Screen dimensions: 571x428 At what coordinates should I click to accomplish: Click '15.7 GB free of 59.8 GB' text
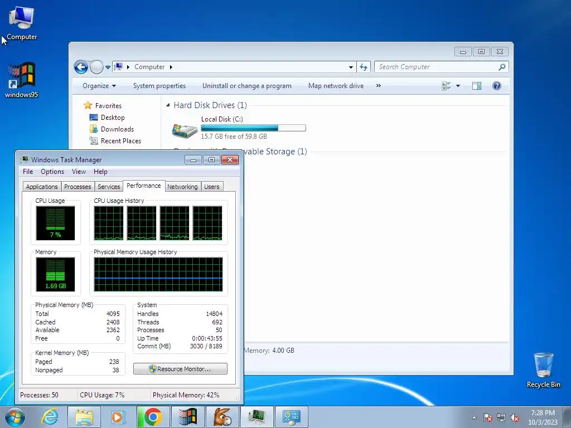234,137
